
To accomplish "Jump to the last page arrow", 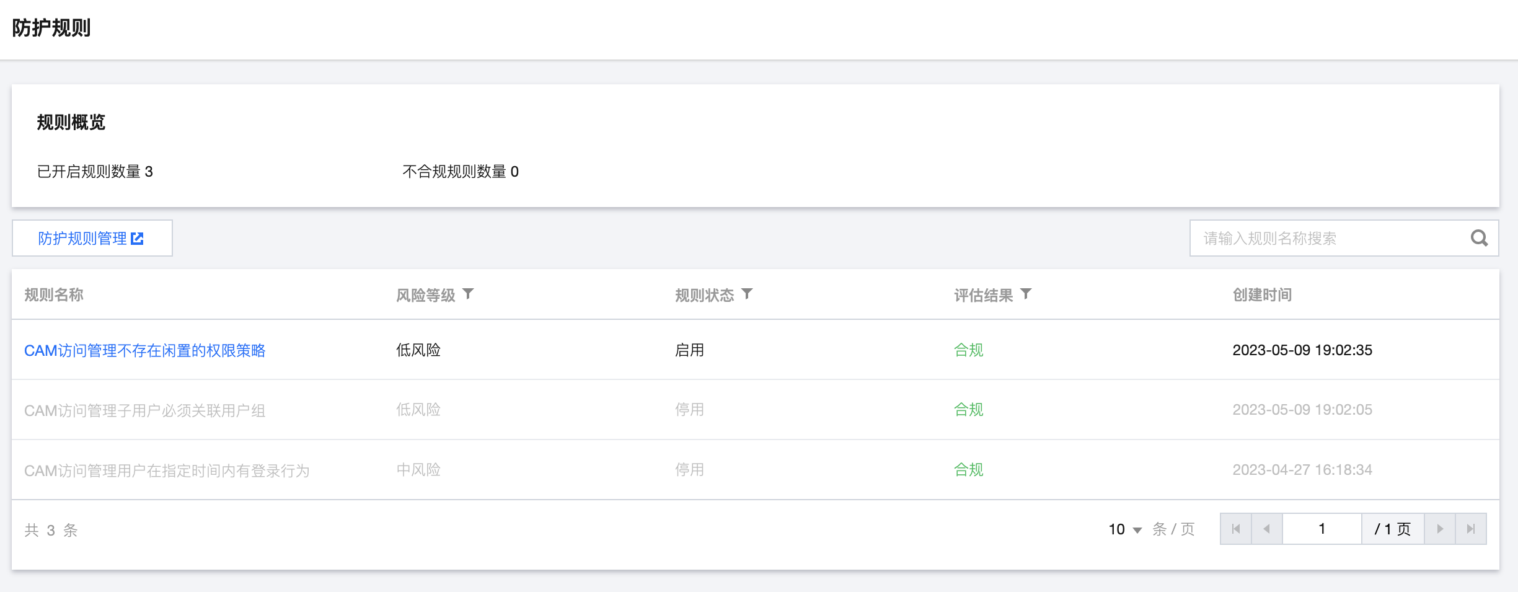I will [1471, 529].
